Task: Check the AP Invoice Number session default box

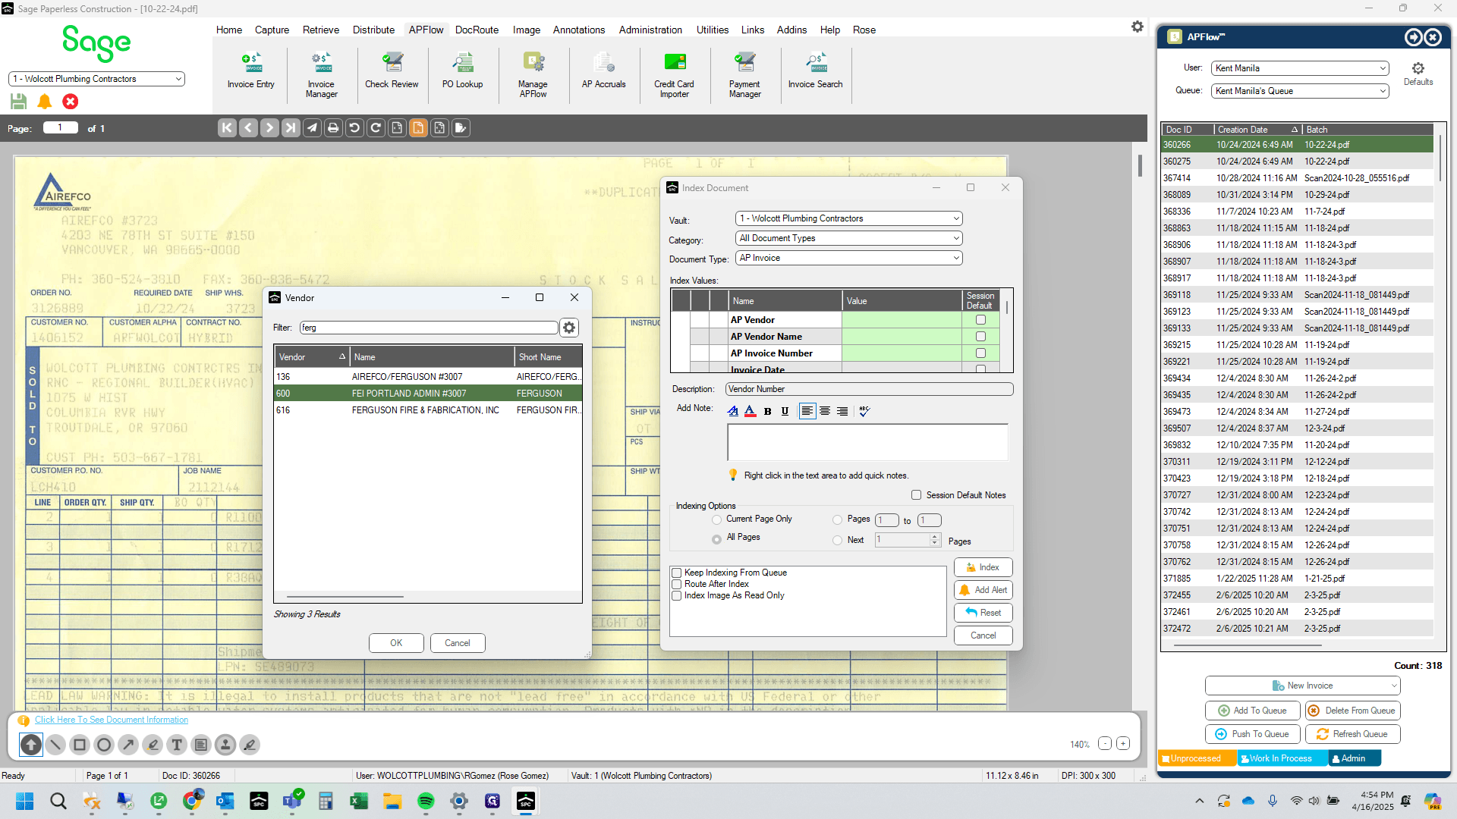Action: tap(980, 353)
